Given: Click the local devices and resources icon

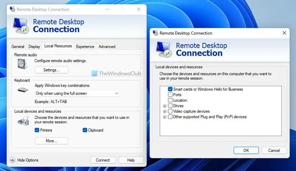Looking at the screenshot, I should pyautogui.click(x=23, y=121).
